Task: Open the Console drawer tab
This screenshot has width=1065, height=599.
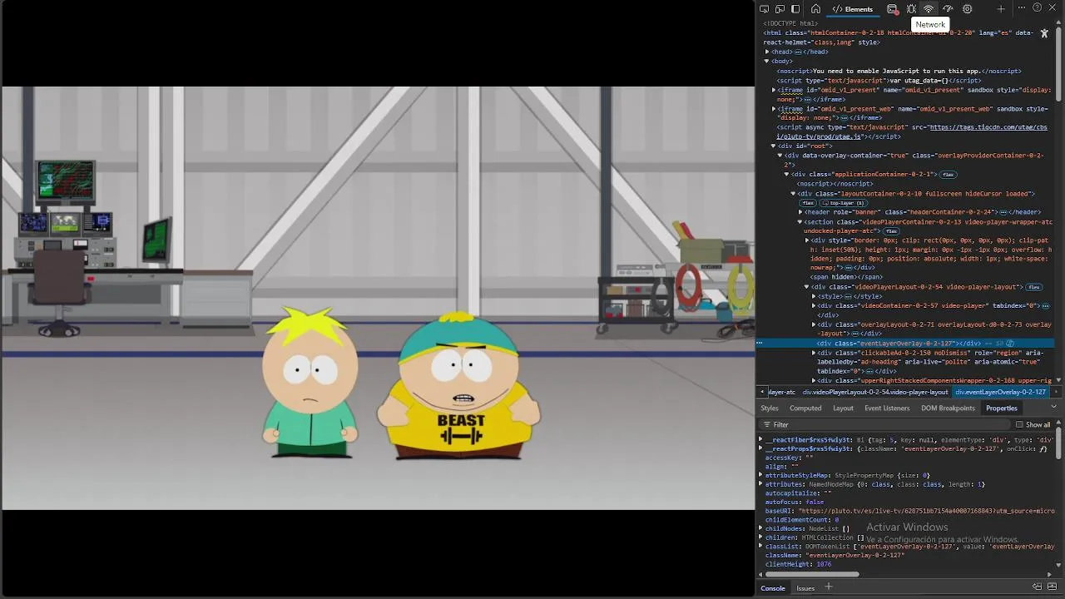Action: coord(773,588)
